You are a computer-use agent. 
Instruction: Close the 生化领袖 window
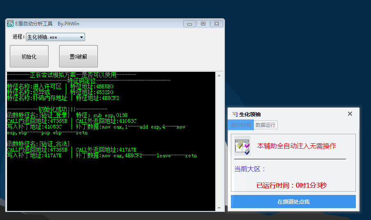pyautogui.click(x=350, y=114)
